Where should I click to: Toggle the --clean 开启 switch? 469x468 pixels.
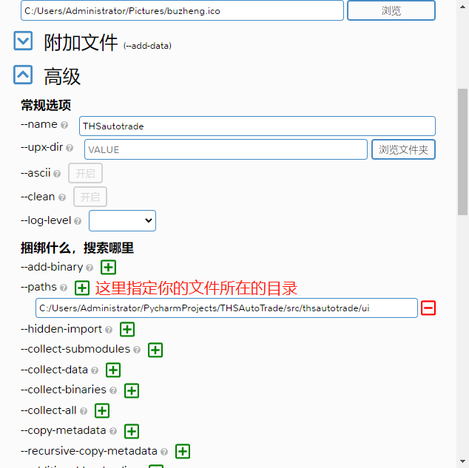click(x=90, y=197)
